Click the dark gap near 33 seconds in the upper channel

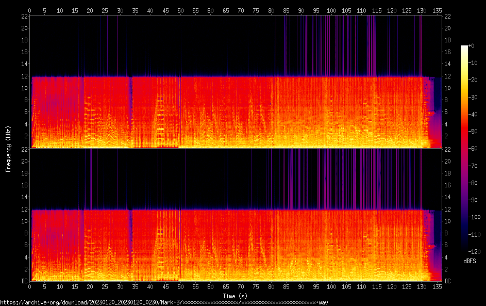[x=130, y=111]
